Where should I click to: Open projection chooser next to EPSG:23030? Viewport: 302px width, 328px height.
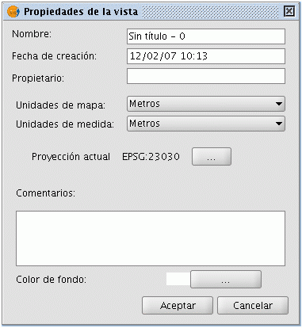pos(212,157)
